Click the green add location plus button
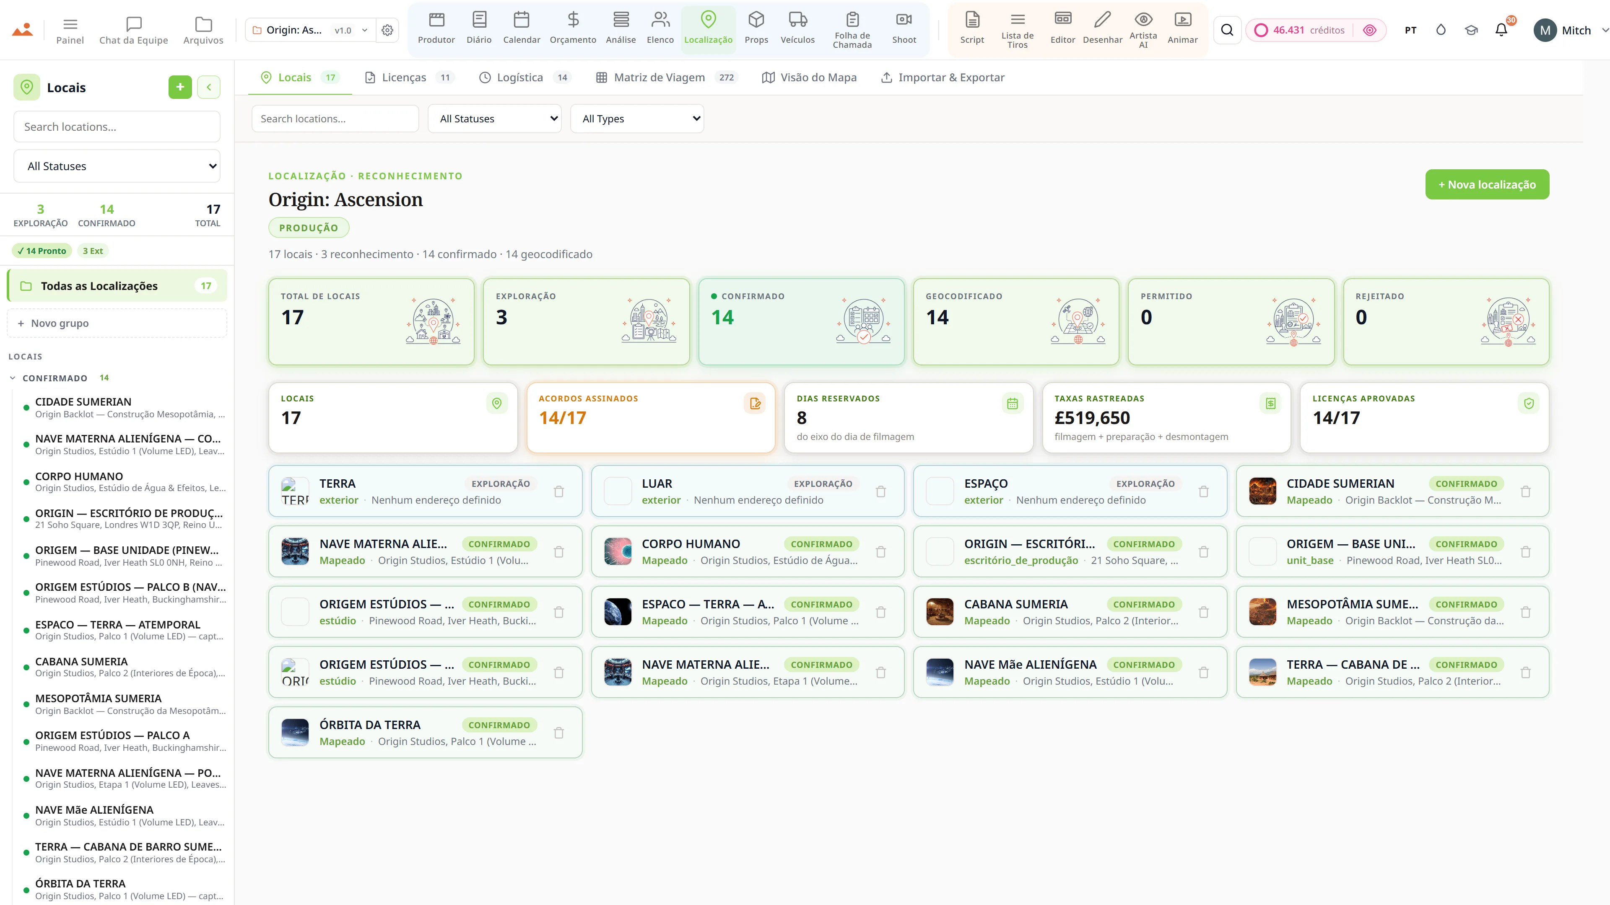Image resolution: width=1610 pixels, height=905 pixels. click(x=180, y=87)
